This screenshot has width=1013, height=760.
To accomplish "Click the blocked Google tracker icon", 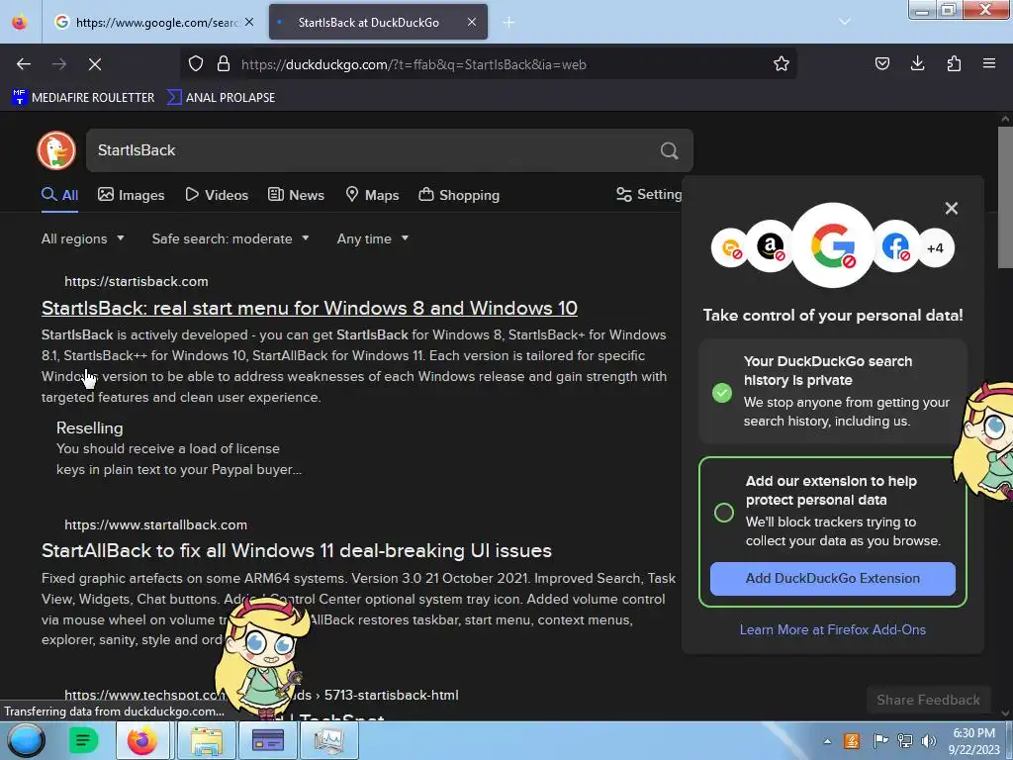I will point(833,245).
